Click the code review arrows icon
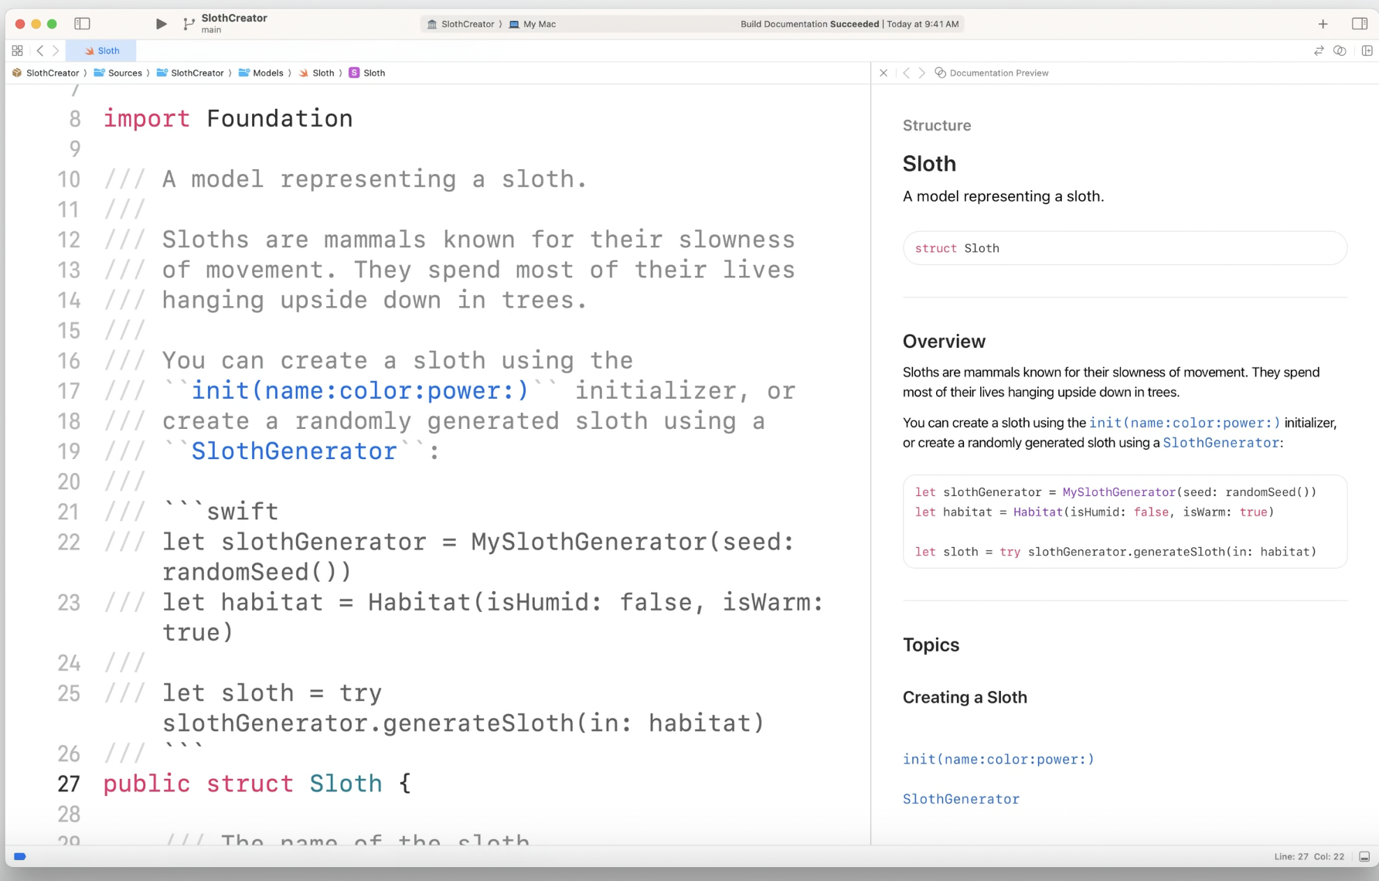 [1319, 50]
